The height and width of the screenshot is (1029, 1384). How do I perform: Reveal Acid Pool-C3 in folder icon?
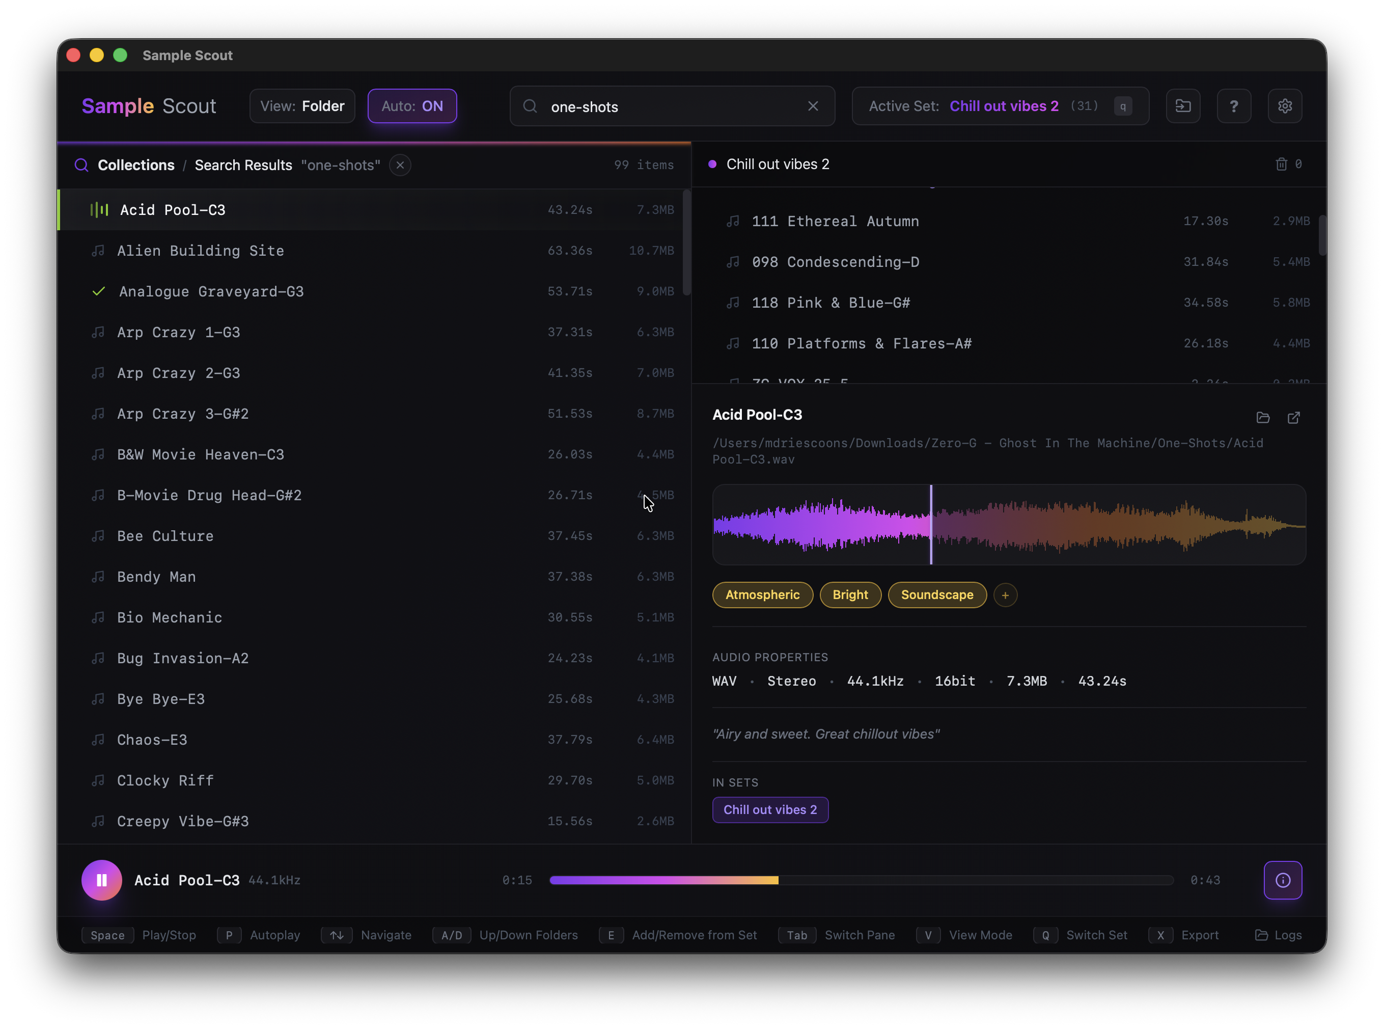pyautogui.click(x=1263, y=417)
